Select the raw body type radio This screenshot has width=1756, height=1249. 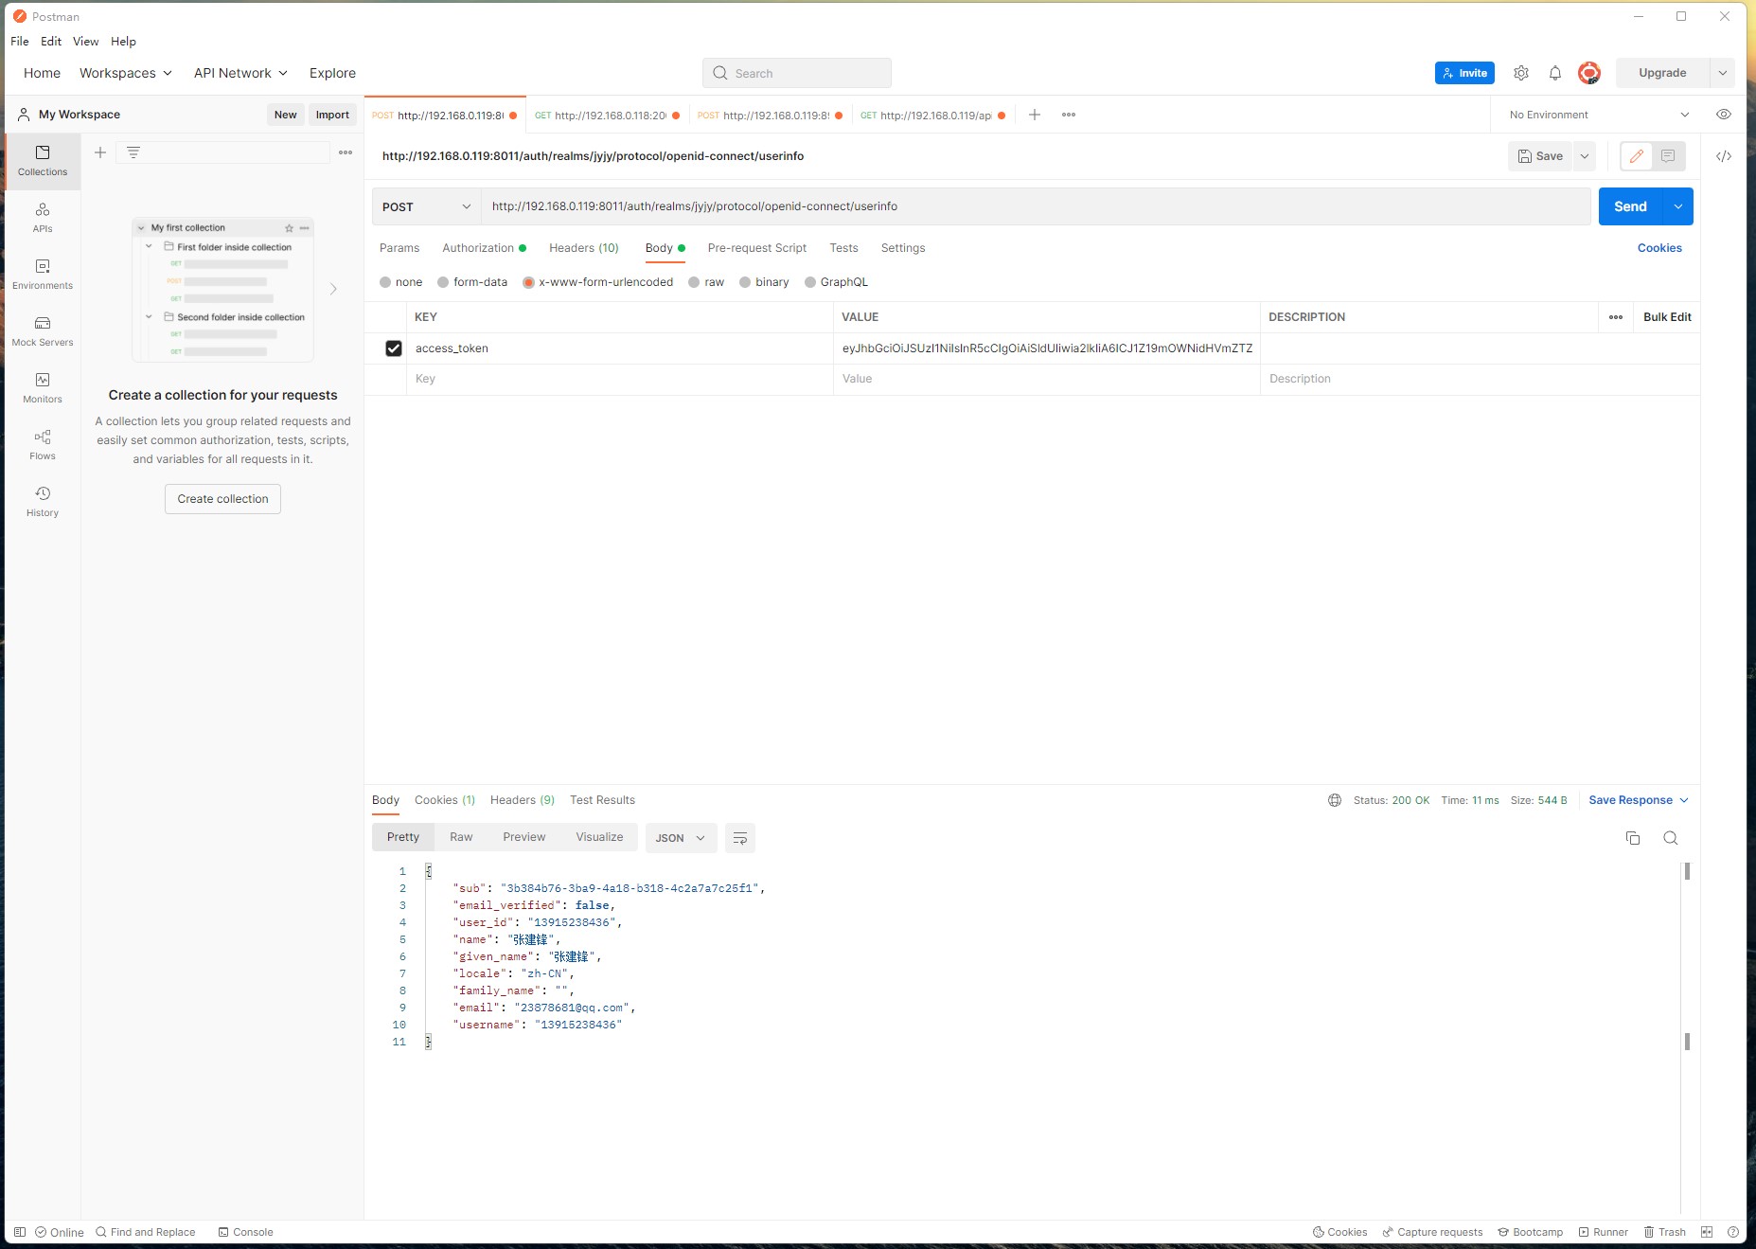695,282
